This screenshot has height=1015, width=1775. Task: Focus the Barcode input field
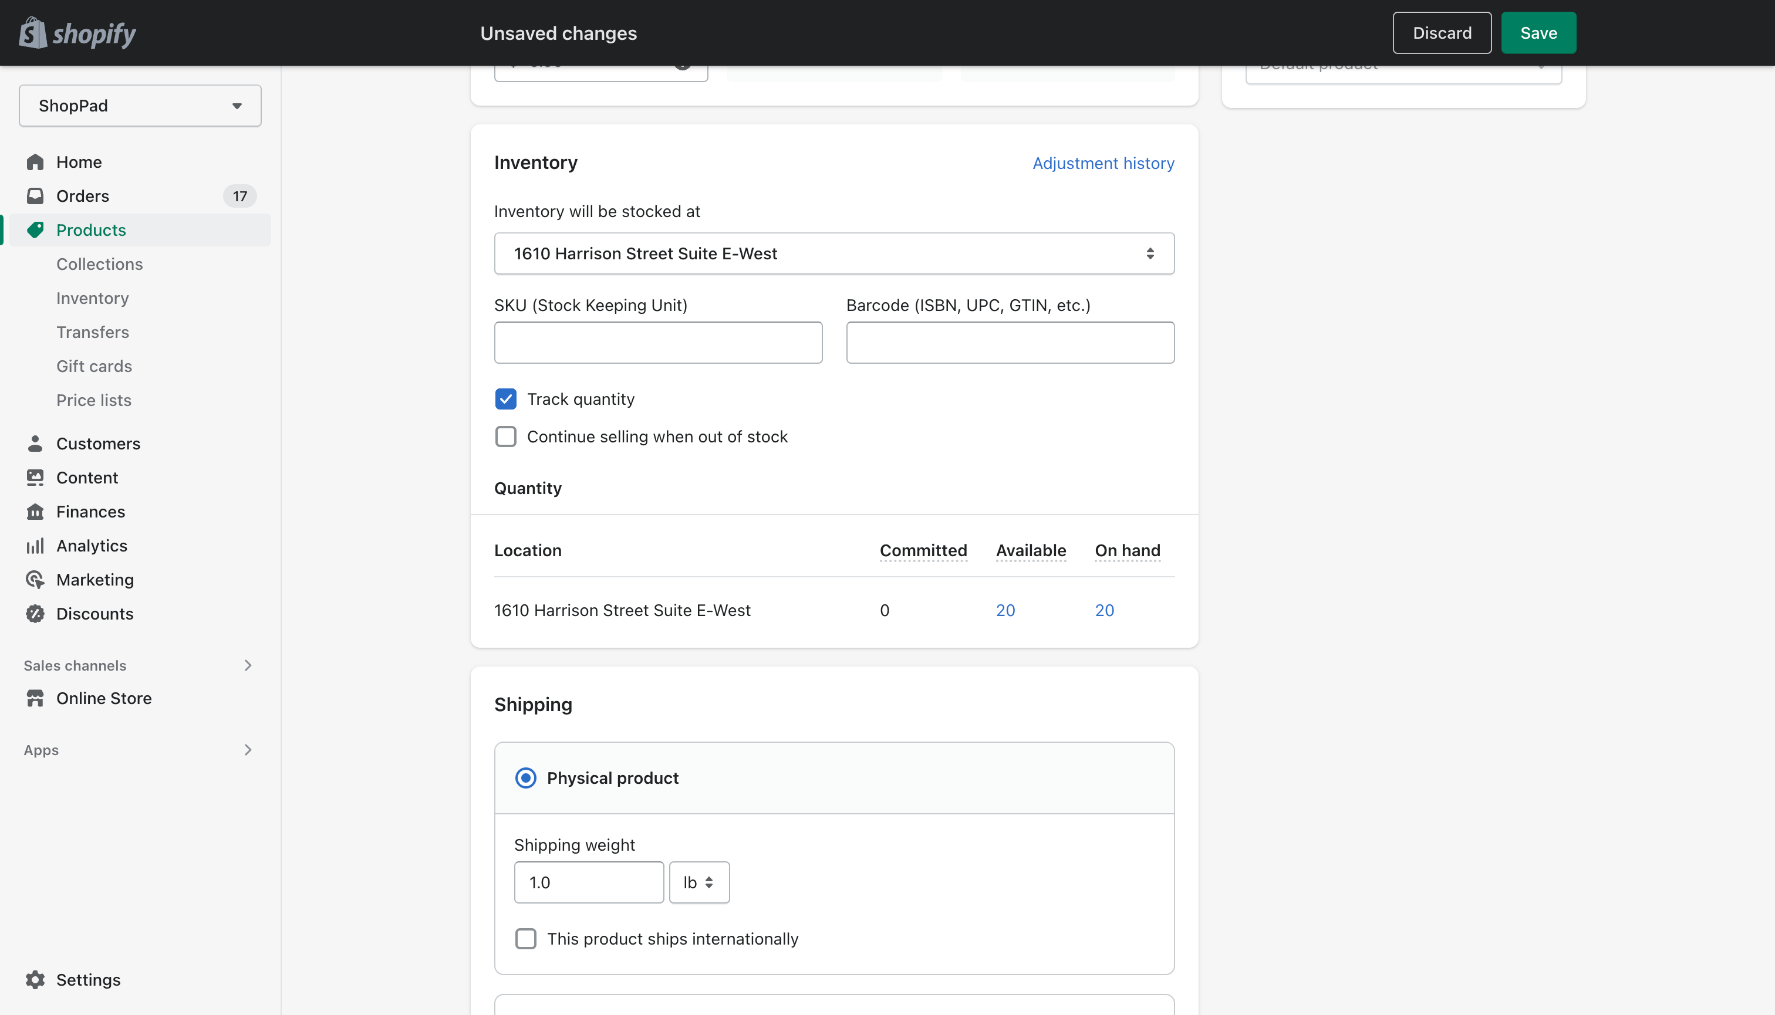1011,343
